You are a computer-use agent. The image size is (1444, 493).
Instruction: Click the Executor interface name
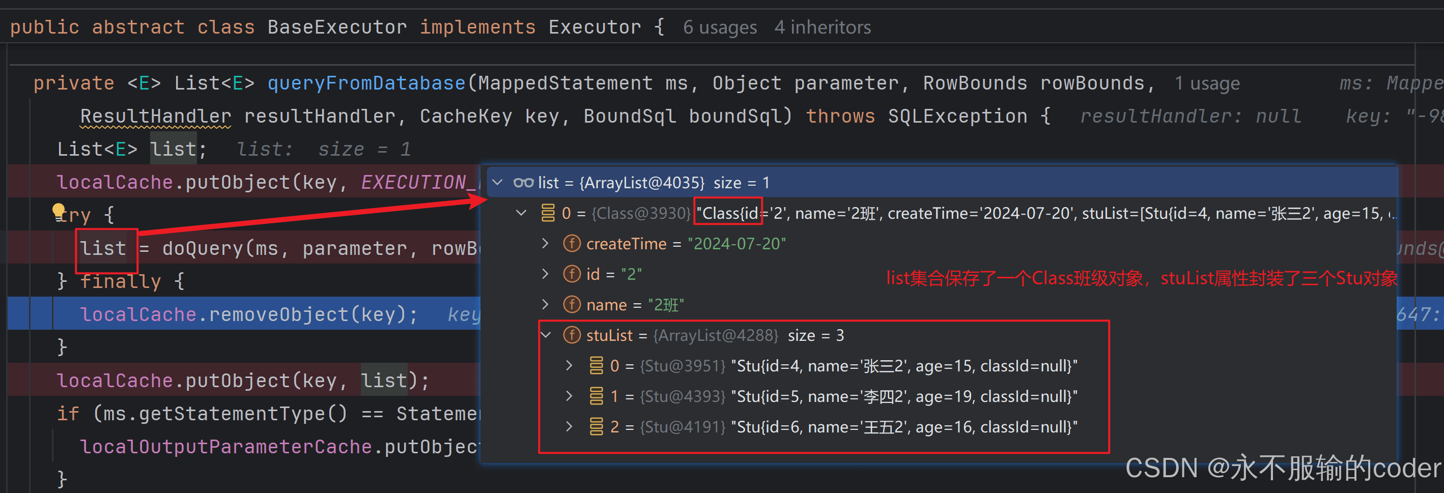tap(594, 27)
